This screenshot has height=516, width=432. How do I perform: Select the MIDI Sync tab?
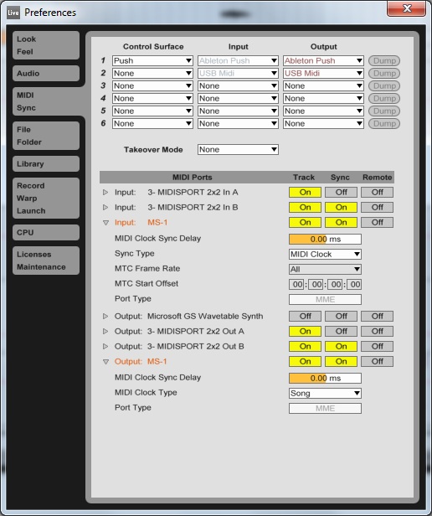coord(48,101)
